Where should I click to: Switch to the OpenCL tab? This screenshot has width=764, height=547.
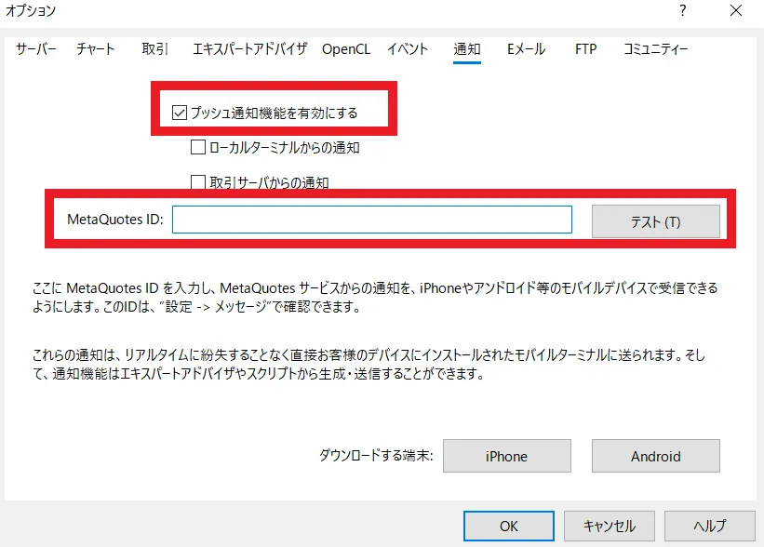coord(344,49)
